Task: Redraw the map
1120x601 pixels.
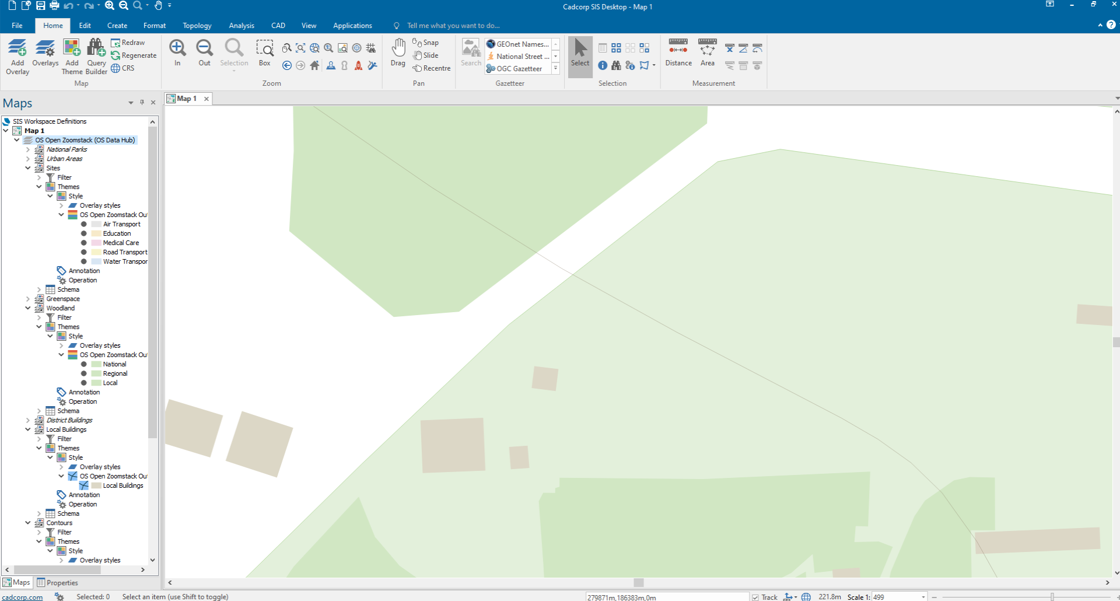Action: pyautogui.click(x=128, y=43)
